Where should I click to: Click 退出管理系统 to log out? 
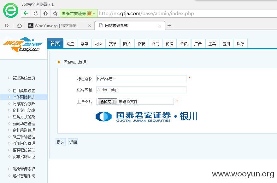24,176
